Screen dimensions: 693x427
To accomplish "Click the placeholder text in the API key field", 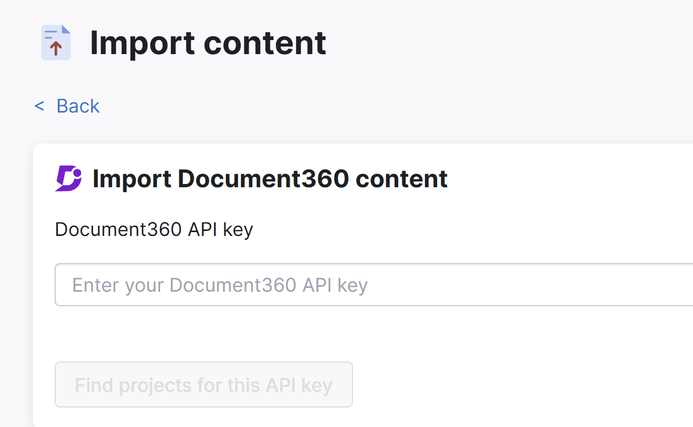I will coord(219,285).
